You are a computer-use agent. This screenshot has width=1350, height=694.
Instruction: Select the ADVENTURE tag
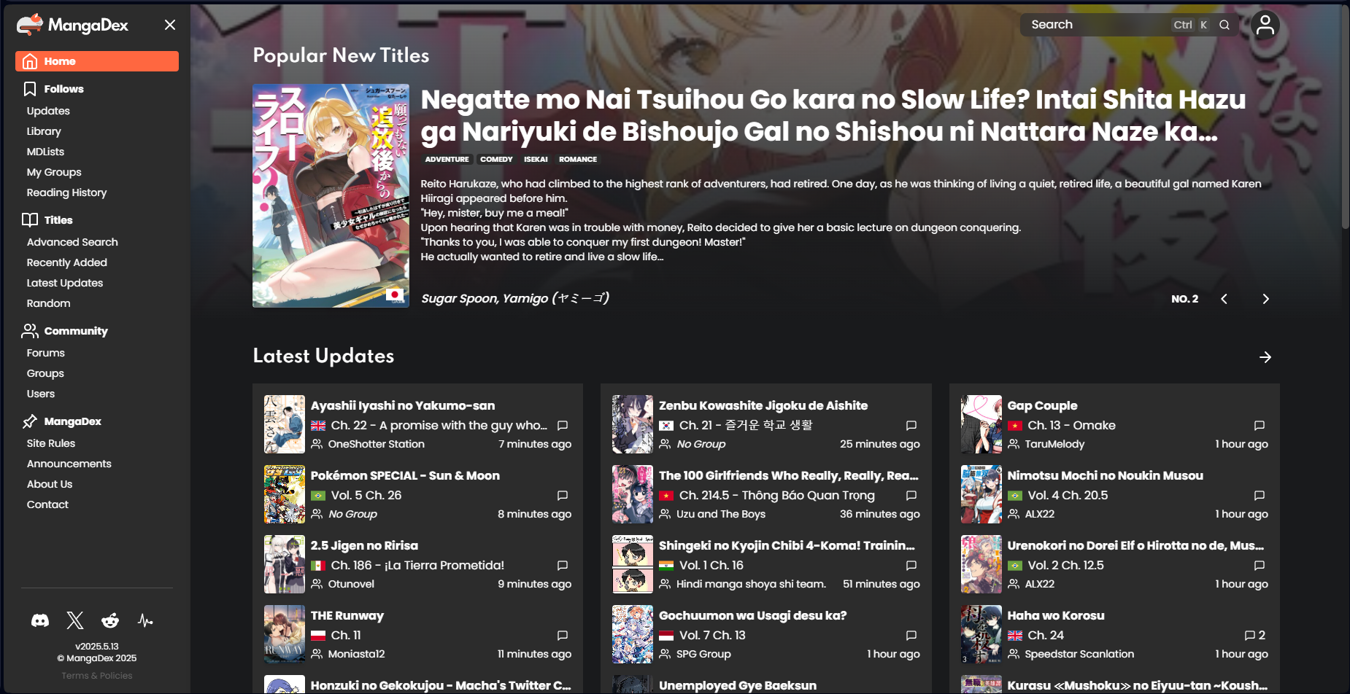(x=447, y=159)
